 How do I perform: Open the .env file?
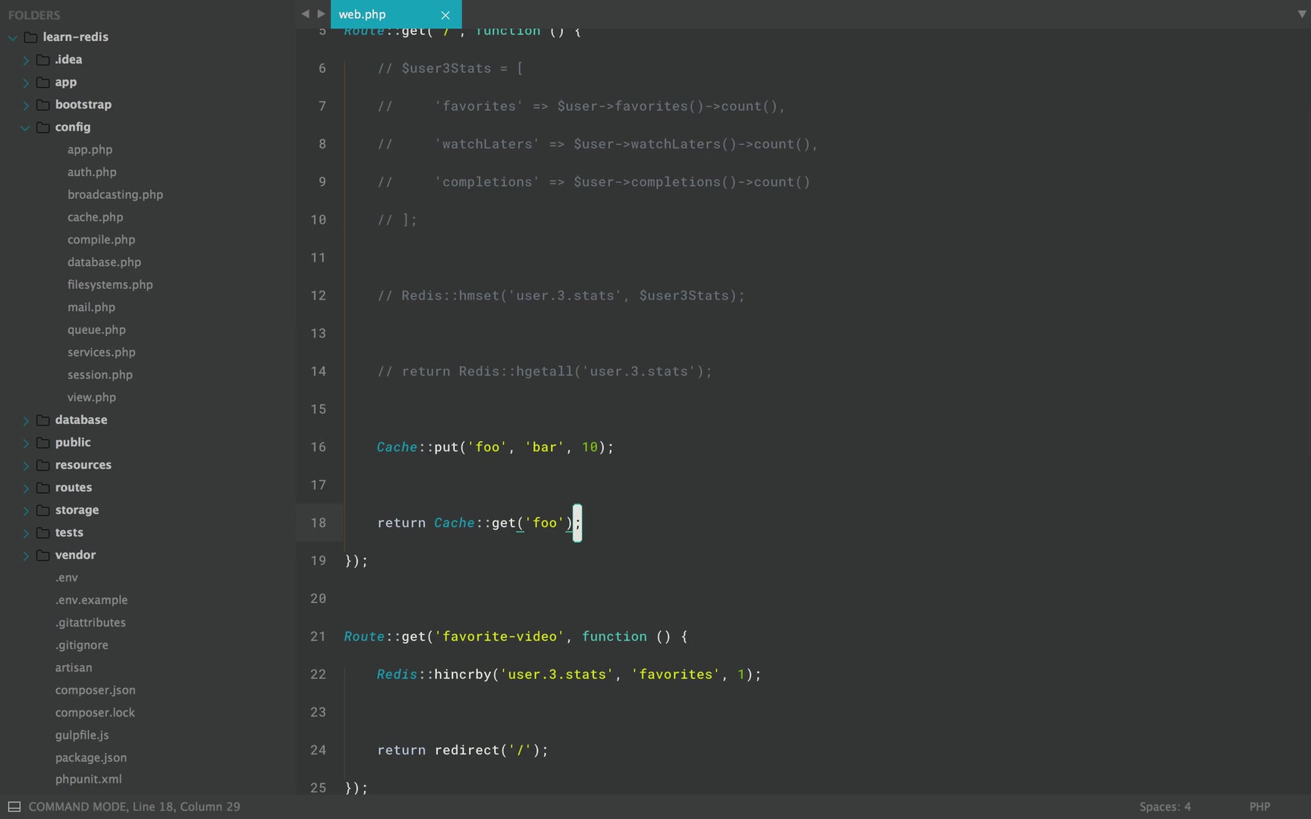[x=66, y=578]
